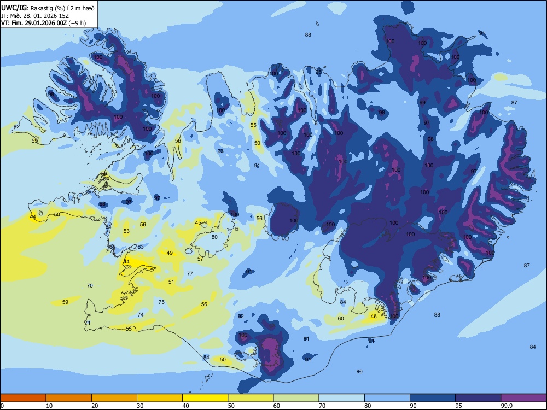Click the legend tick label '0'
The width and height of the screenshot is (547, 410).
pyautogui.click(x=2, y=406)
